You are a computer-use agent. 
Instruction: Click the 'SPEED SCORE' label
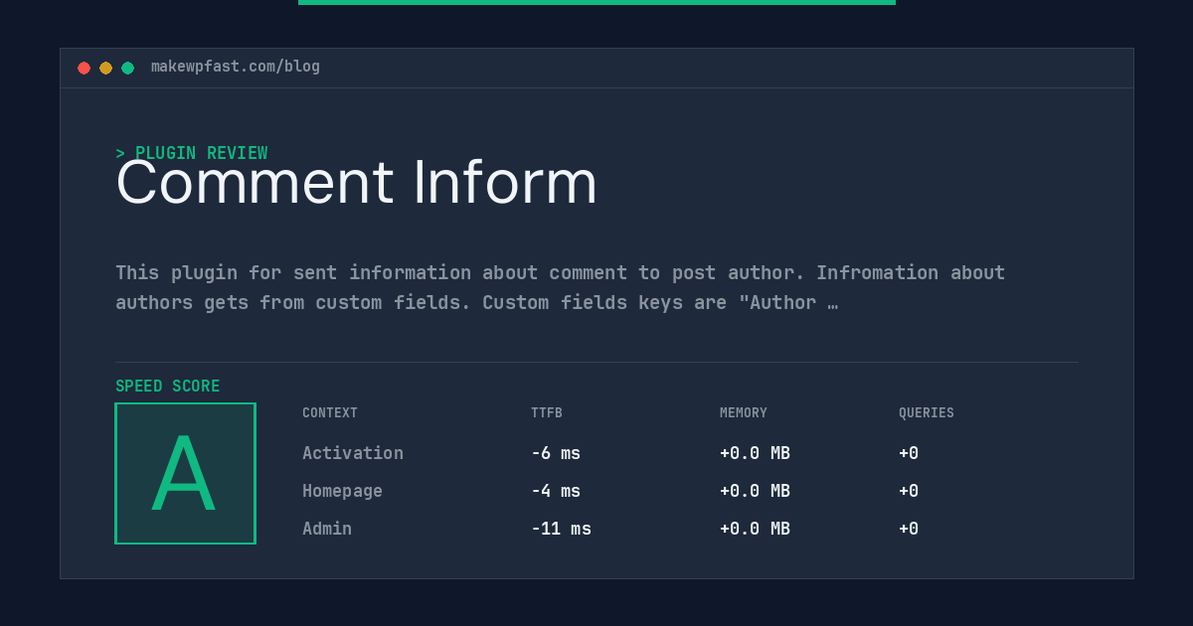coord(167,387)
